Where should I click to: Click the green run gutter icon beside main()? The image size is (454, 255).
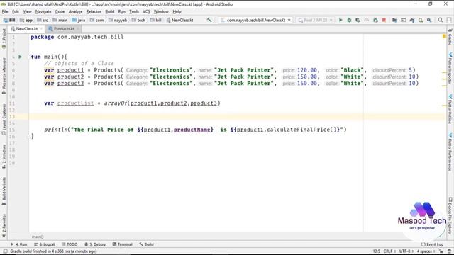[20, 57]
